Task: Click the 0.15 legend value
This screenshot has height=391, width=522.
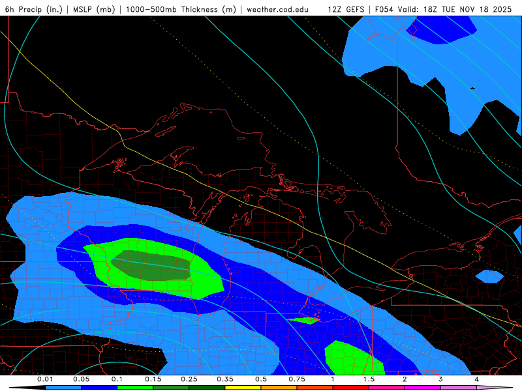Action: pos(153,379)
